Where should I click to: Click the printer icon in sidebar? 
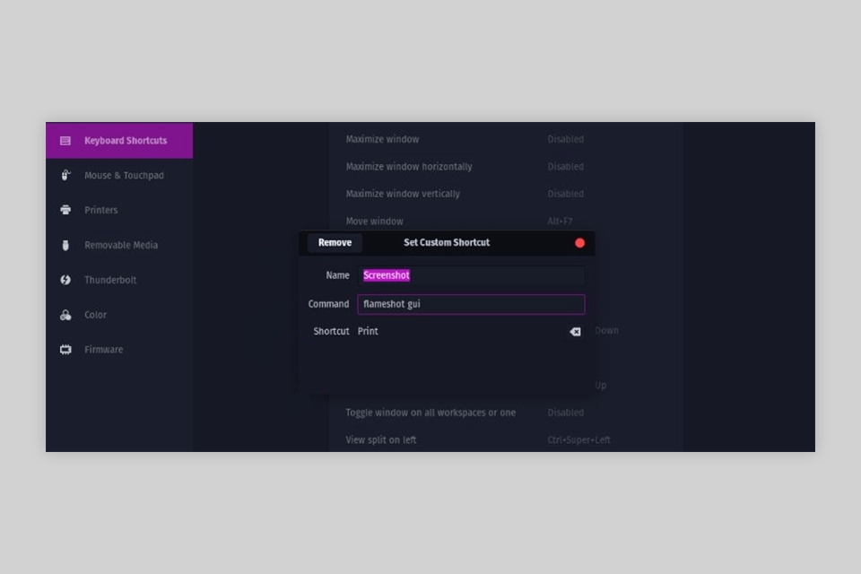pos(65,210)
